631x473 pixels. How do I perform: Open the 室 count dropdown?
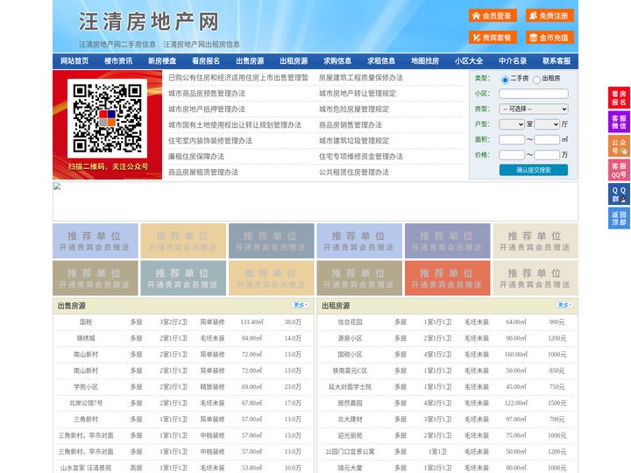click(512, 124)
